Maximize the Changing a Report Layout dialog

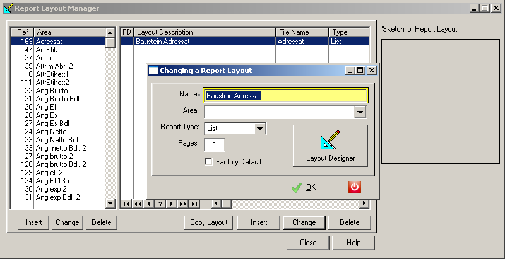point(360,71)
